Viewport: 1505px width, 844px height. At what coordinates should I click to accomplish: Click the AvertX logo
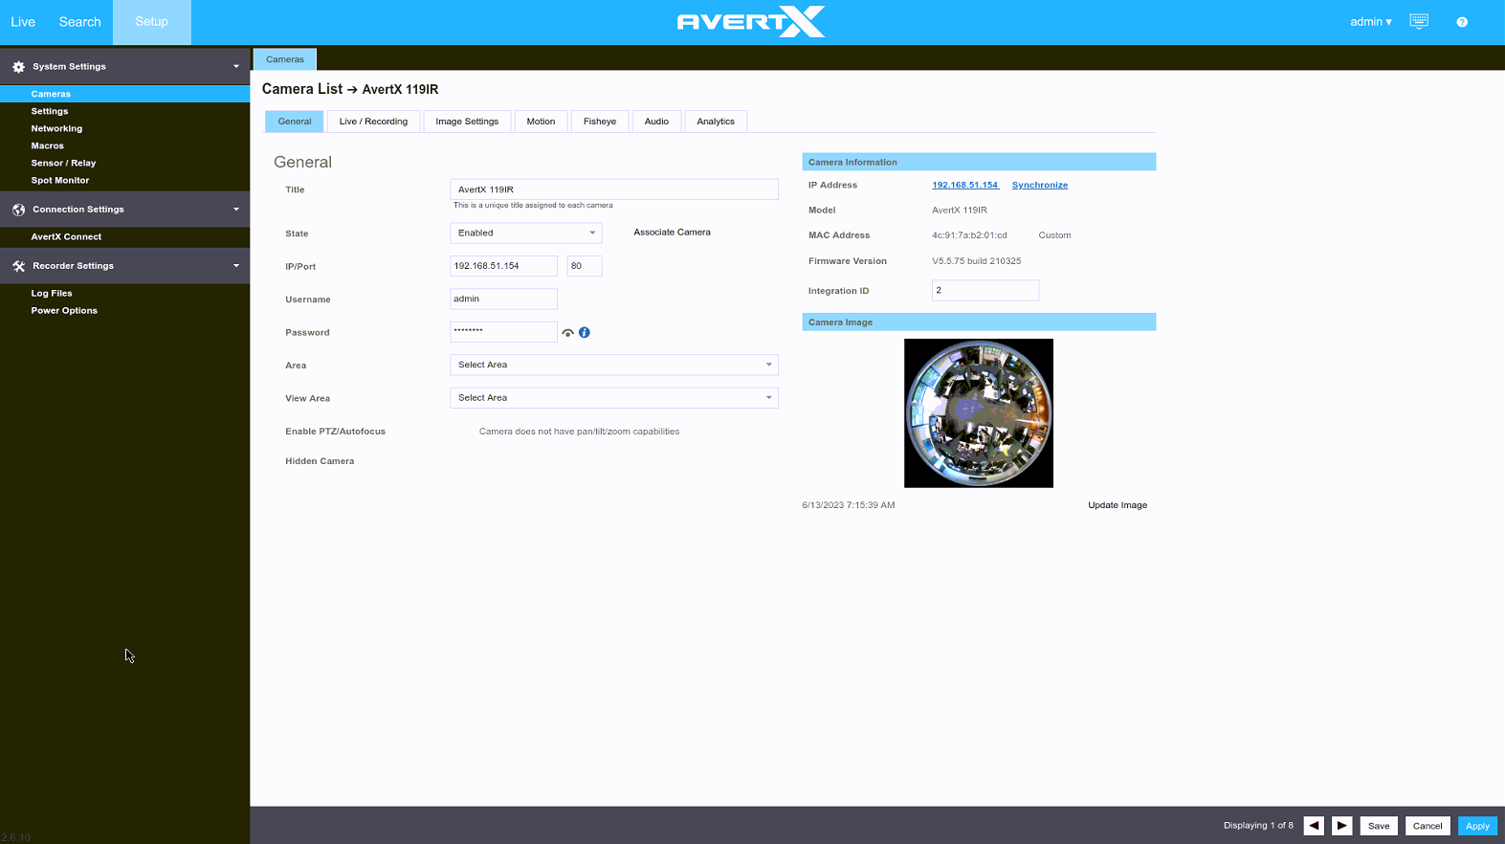click(x=751, y=21)
